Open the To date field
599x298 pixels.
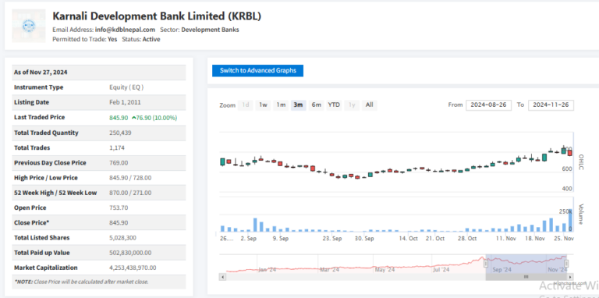[x=551, y=105]
